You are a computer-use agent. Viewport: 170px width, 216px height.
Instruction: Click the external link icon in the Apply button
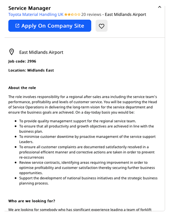click(17, 26)
